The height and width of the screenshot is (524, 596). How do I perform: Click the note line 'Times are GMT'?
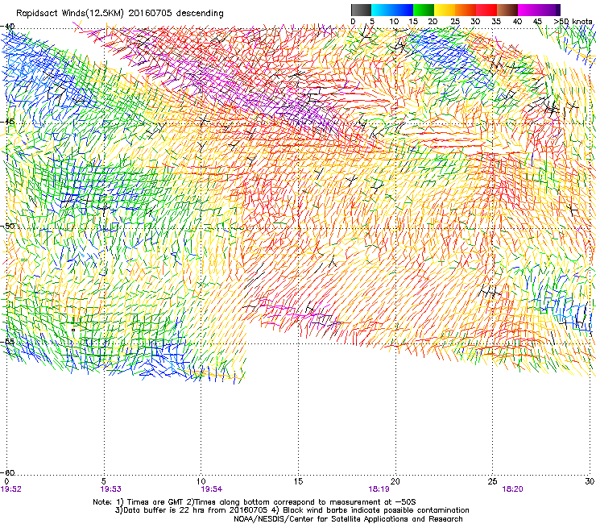(155, 502)
